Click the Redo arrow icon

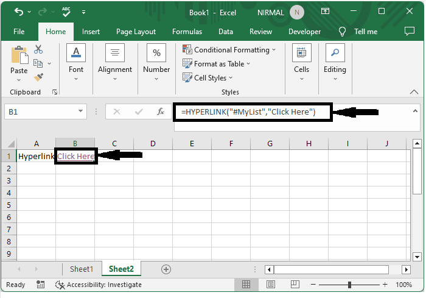coord(43,12)
